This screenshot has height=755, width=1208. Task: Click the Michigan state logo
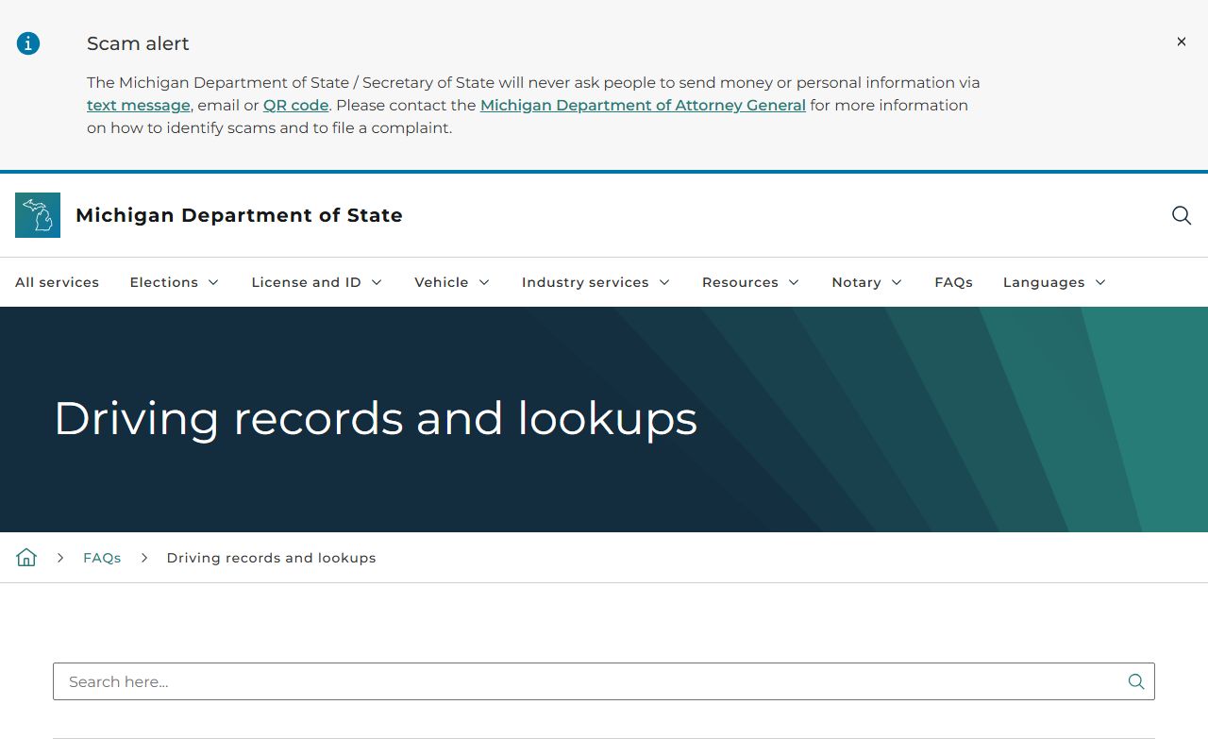point(38,215)
